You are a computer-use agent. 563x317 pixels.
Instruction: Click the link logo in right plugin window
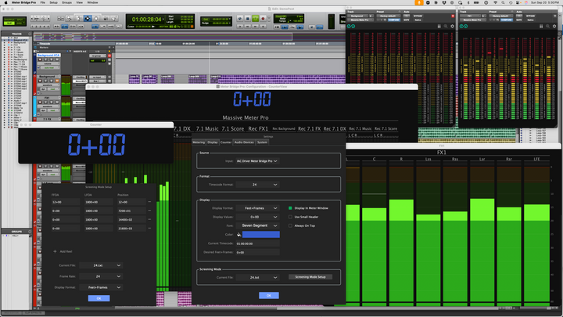point(464,27)
